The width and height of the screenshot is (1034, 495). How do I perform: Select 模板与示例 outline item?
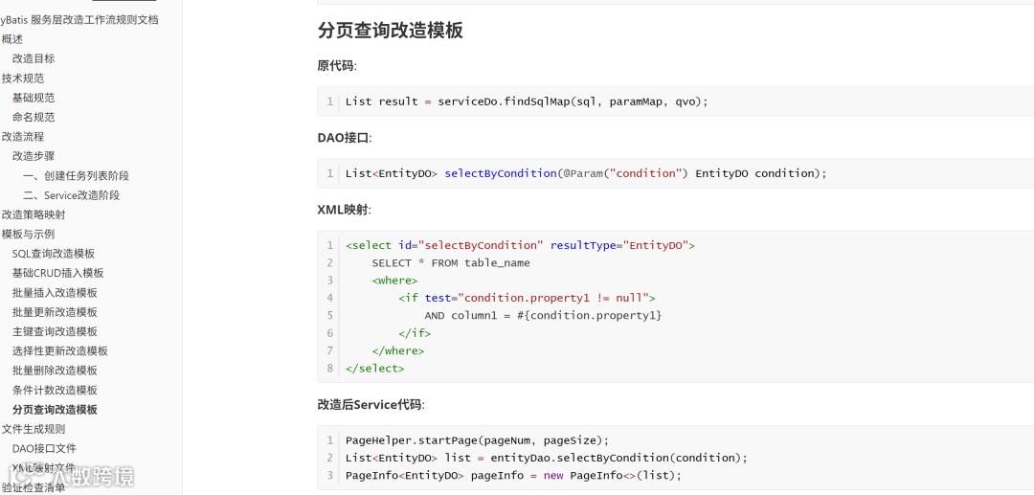pos(29,234)
